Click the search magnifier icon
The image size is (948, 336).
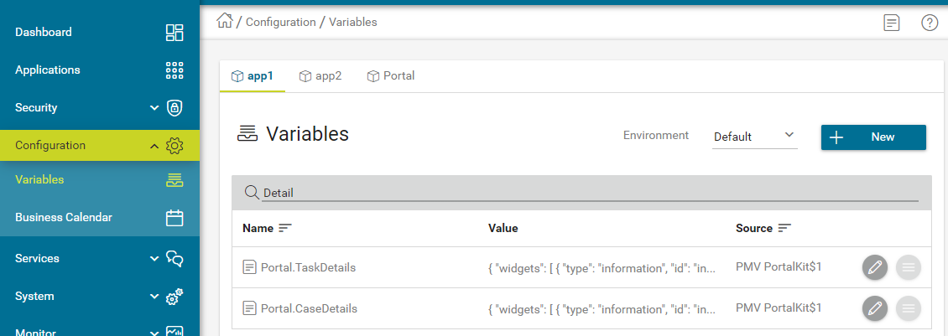click(x=251, y=193)
